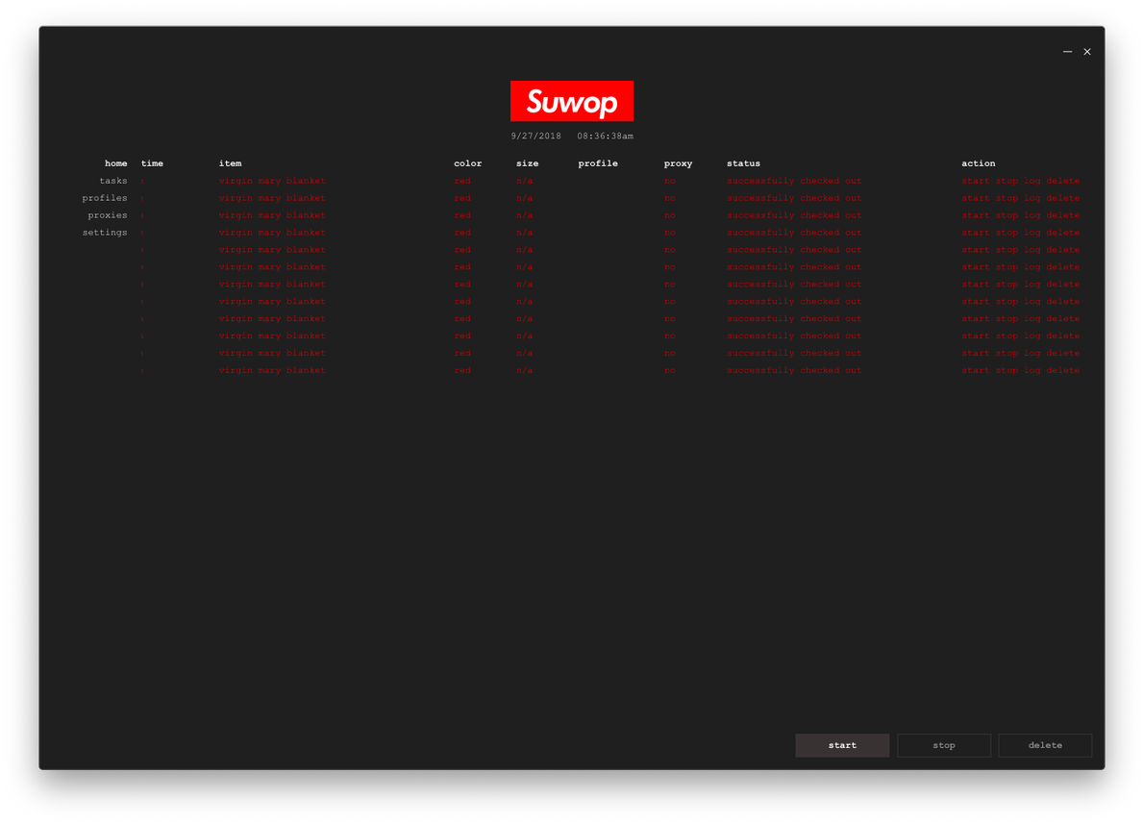Go to tasks in sidebar
The width and height of the screenshot is (1143, 822).
(112, 181)
